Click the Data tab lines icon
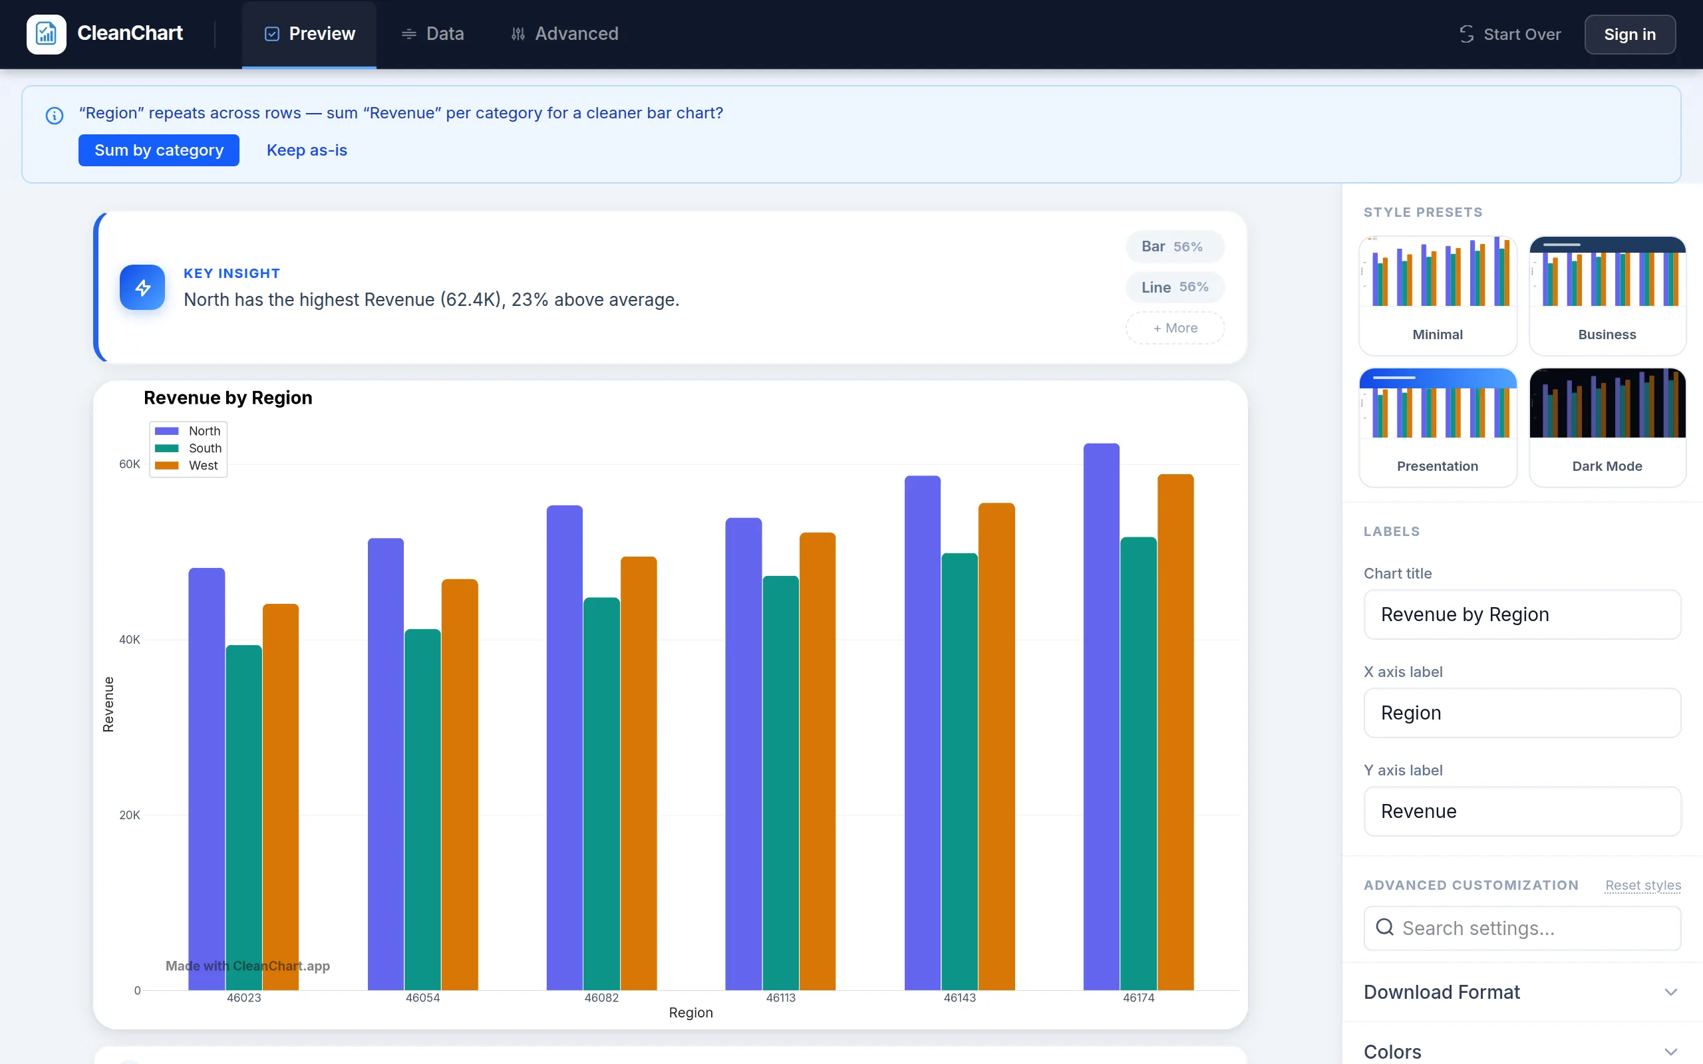The width and height of the screenshot is (1703, 1064). (409, 34)
